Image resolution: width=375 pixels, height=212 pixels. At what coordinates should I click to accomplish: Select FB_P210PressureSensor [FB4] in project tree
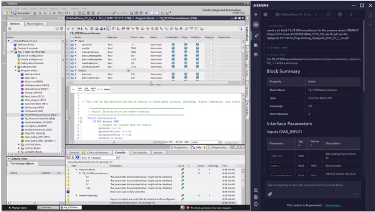pyautogui.click(x=39, y=115)
